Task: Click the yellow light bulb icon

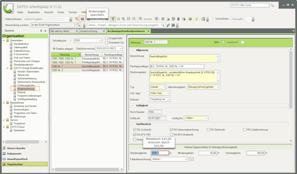Action: [197, 19]
